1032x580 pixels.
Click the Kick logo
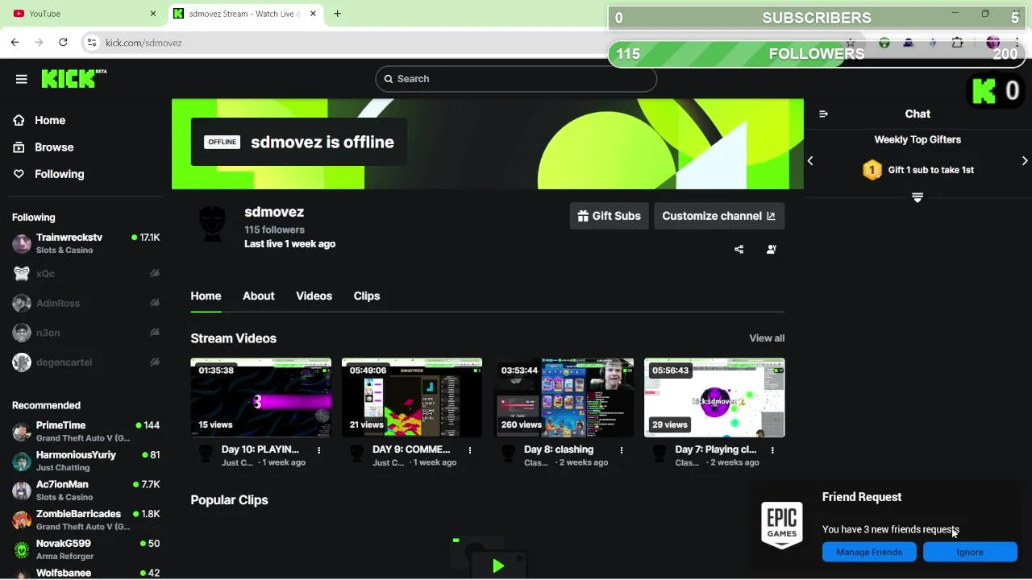[x=73, y=78]
